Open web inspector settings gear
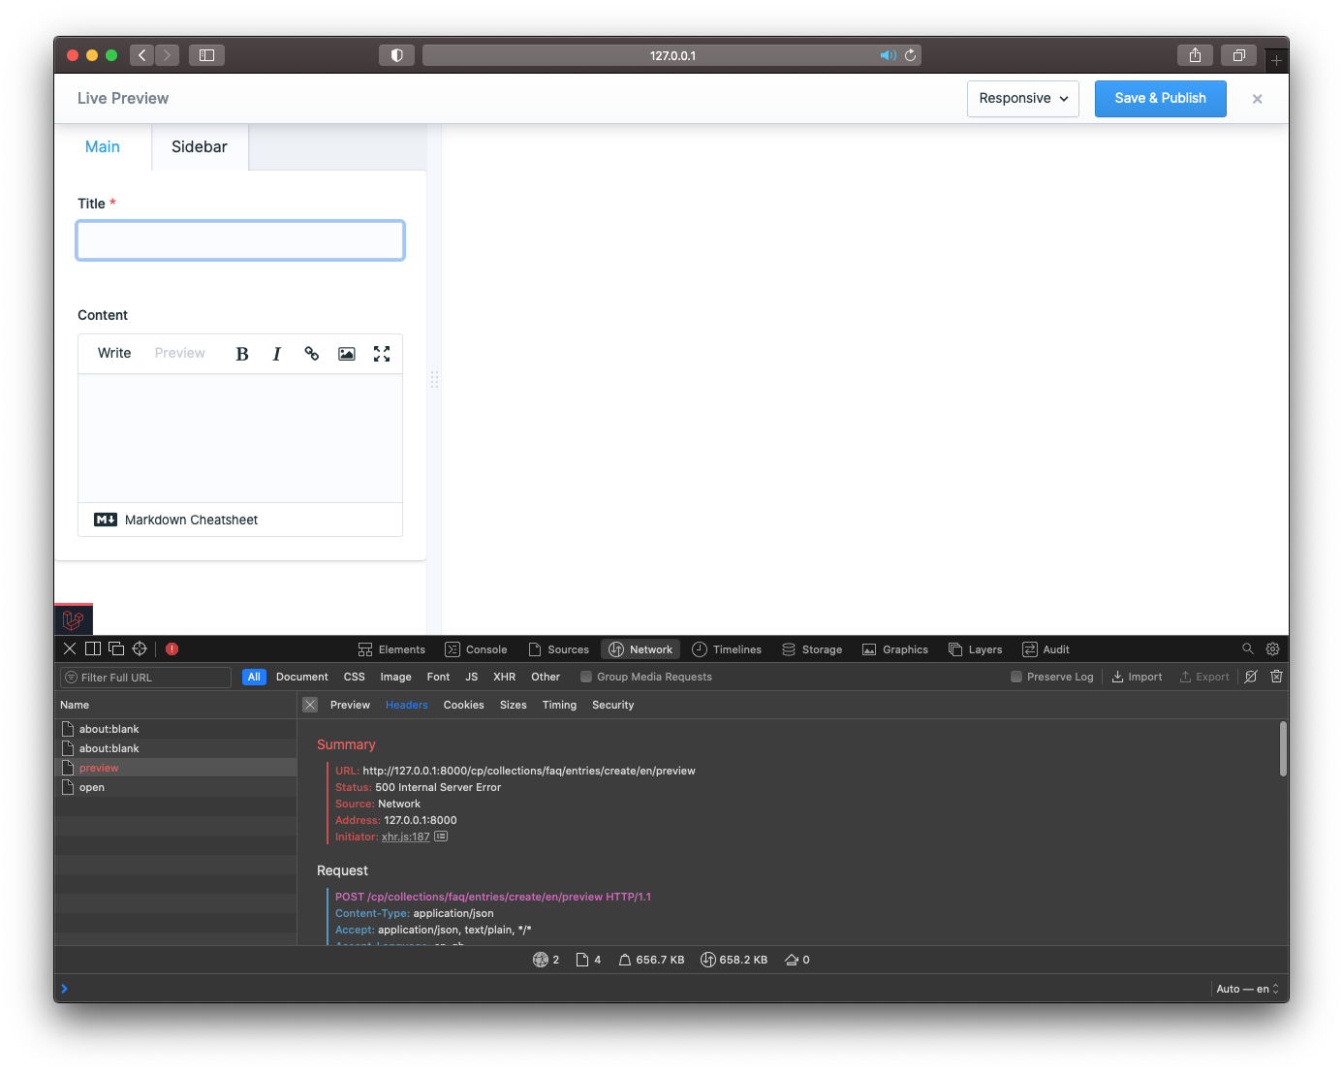Image resolution: width=1343 pixels, height=1074 pixels. 1273,649
